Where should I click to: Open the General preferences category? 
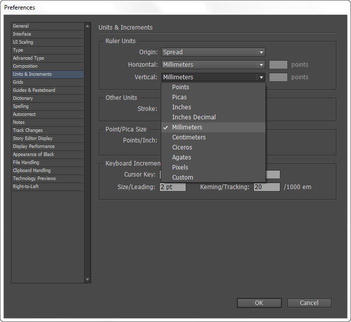[x=21, y=26]
